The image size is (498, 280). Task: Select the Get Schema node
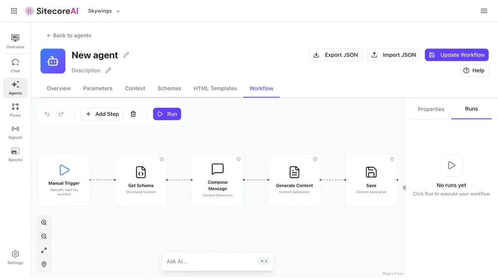coord(141,180)
